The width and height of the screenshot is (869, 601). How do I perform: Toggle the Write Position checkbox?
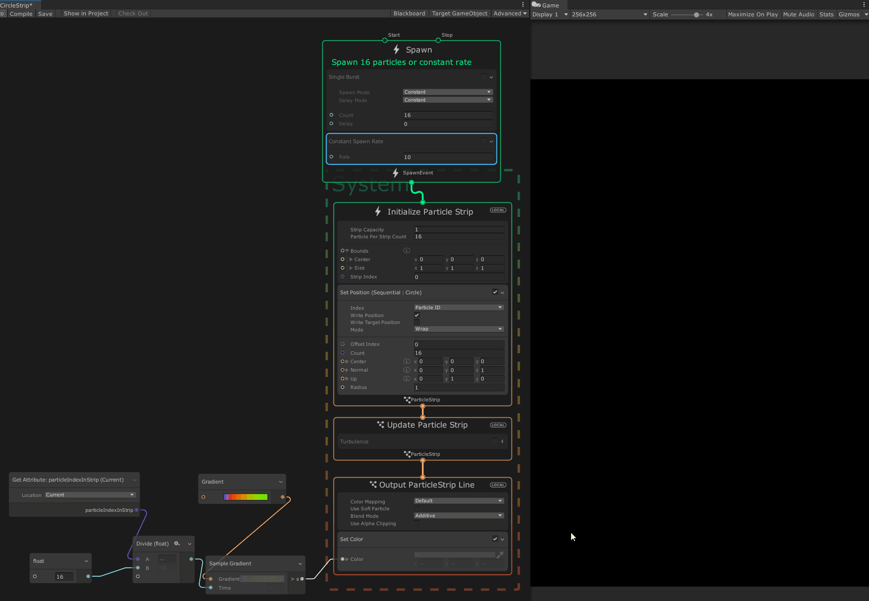click(x=417, y=315)
